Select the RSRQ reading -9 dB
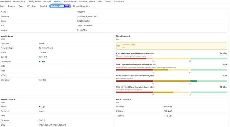This screenshot has width=230, height=127. pos(224,76)
